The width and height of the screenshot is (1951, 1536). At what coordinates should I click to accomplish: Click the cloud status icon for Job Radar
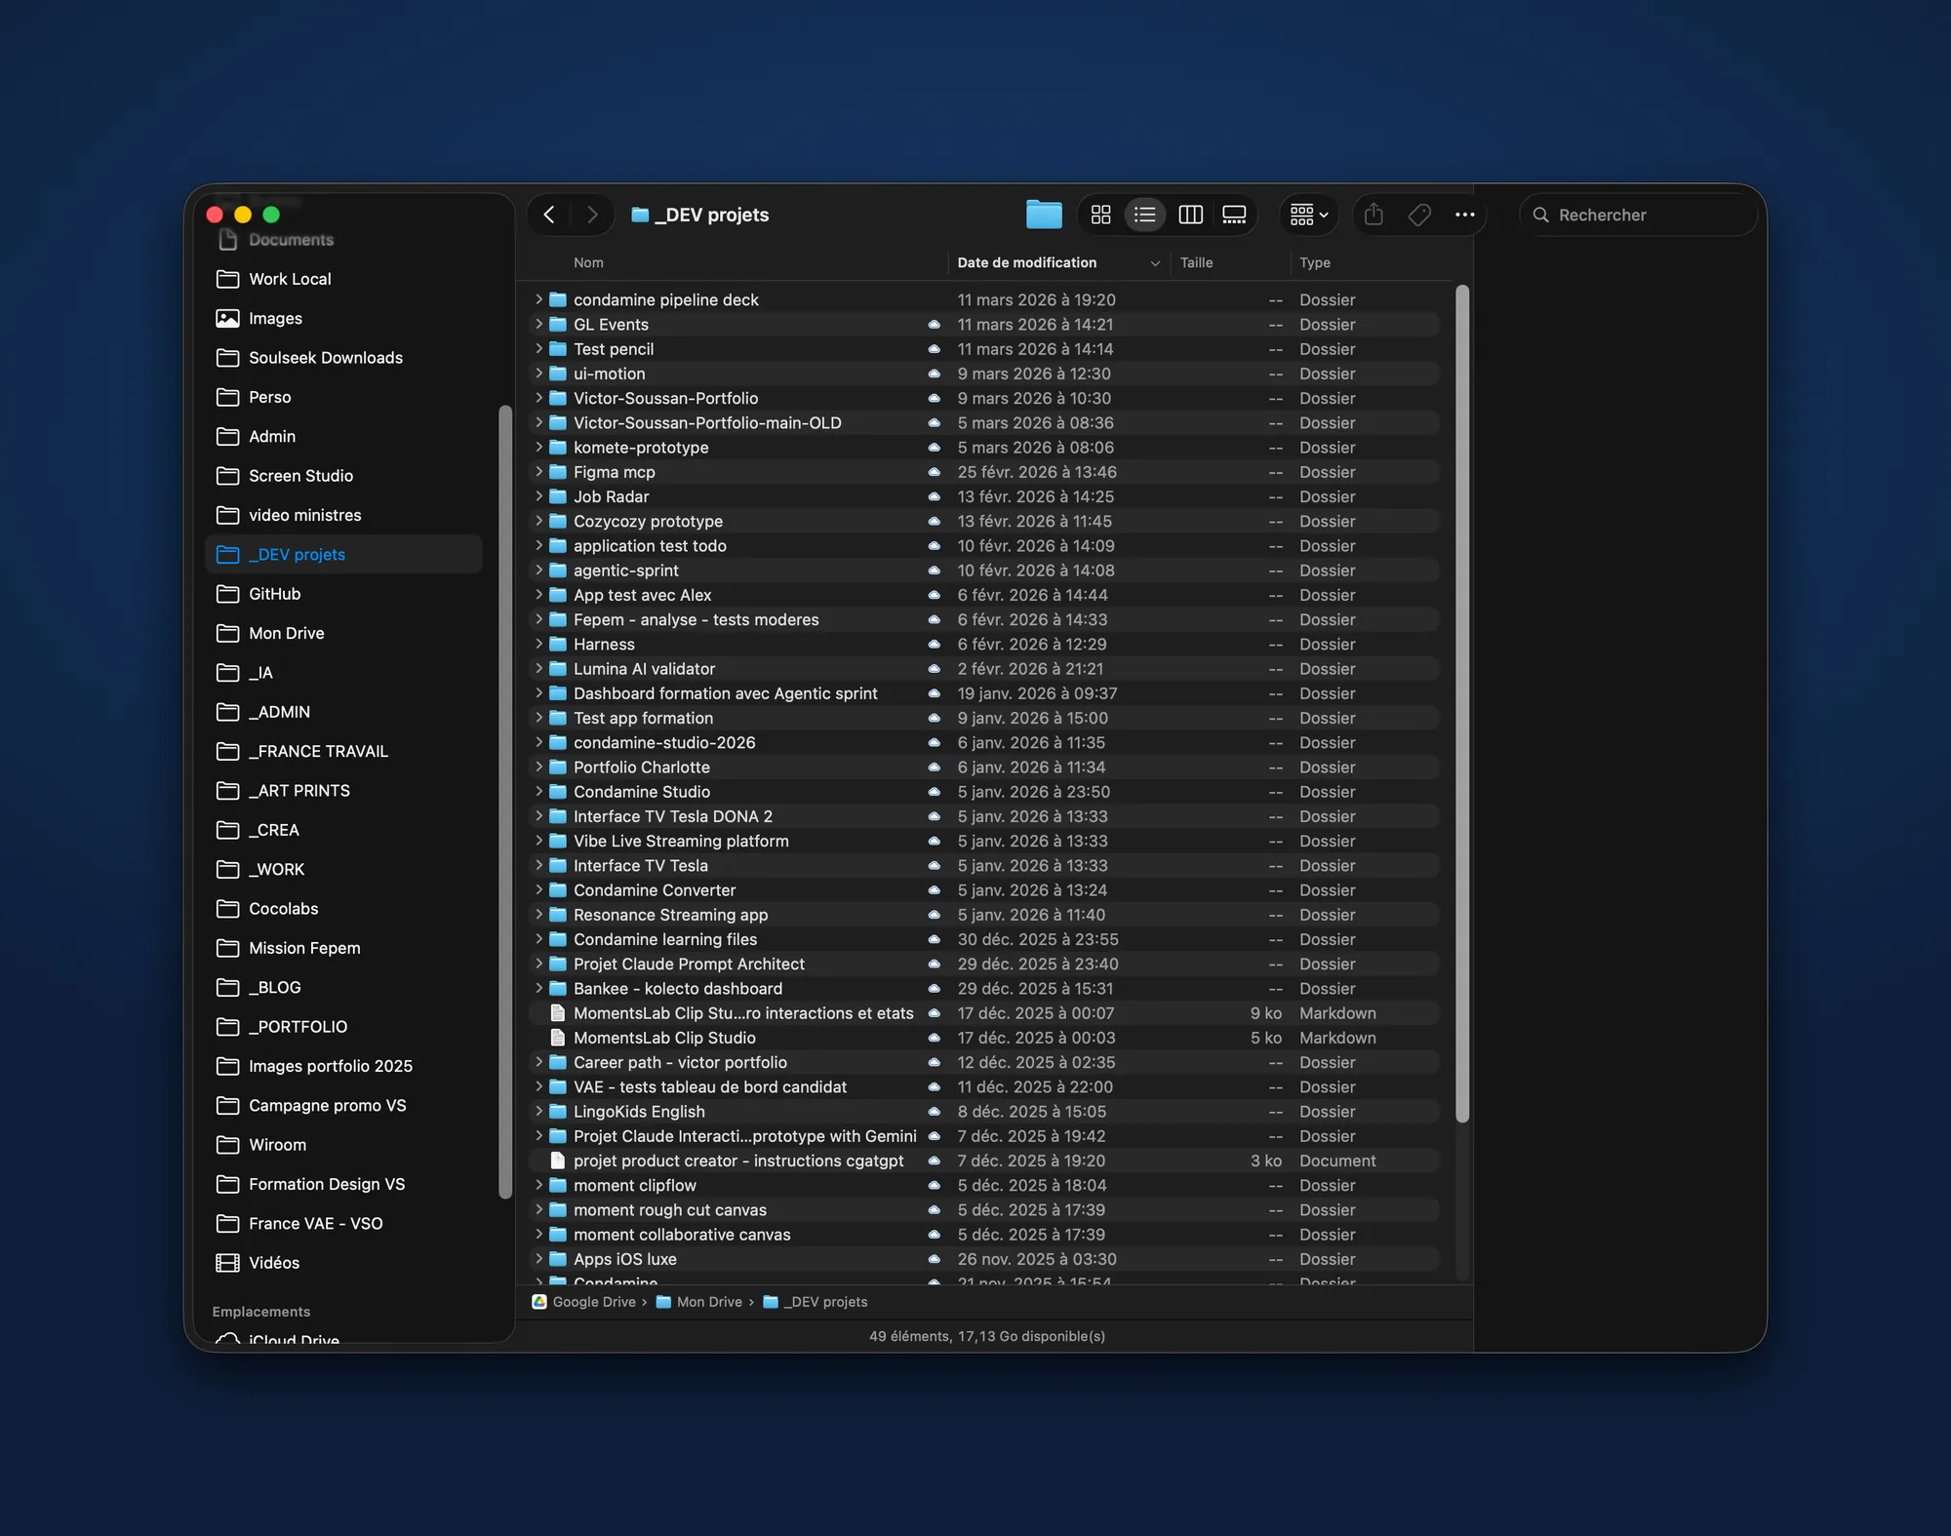[x=934, y=496]
